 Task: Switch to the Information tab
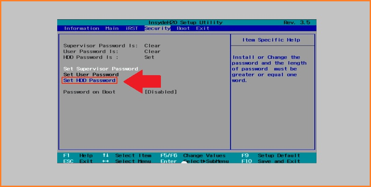pos(81,28)
